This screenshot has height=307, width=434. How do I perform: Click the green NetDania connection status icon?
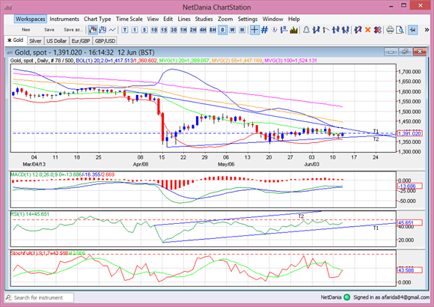click(x=346, y=297)
